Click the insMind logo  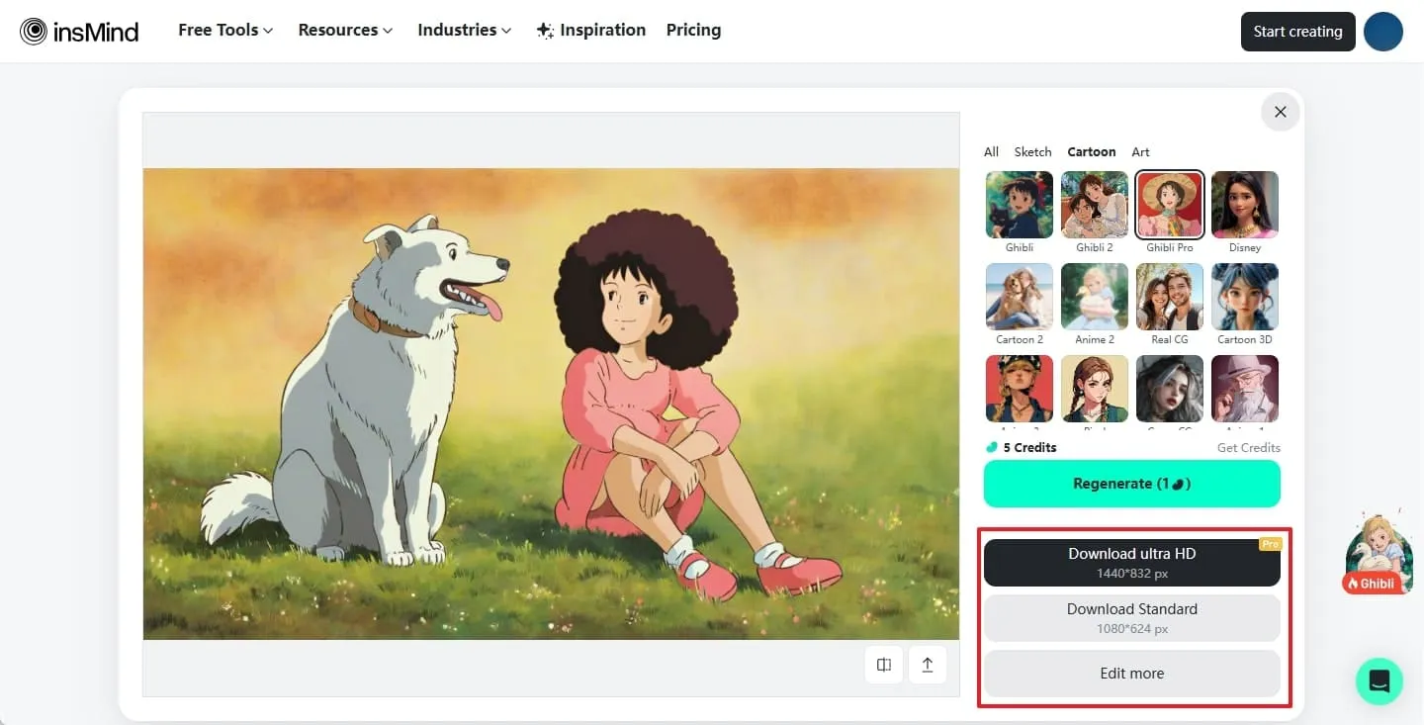coord(79,32)
